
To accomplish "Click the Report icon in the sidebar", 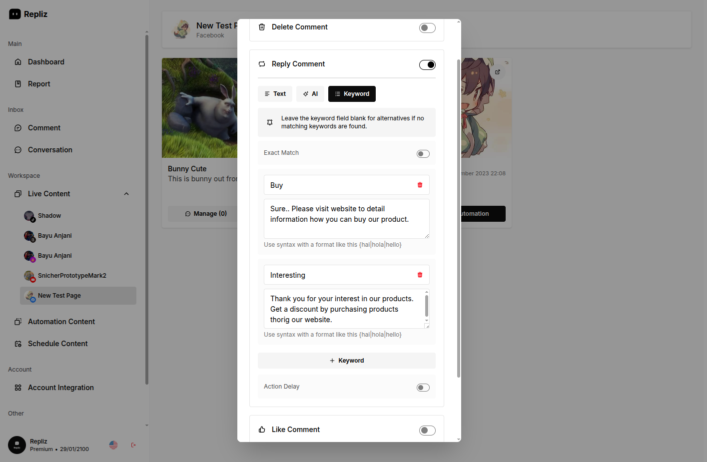I will (x=18, y=84).
